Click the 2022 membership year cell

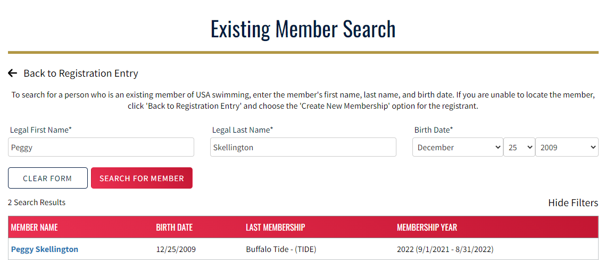pyautogui.click(x=445, y=249)
